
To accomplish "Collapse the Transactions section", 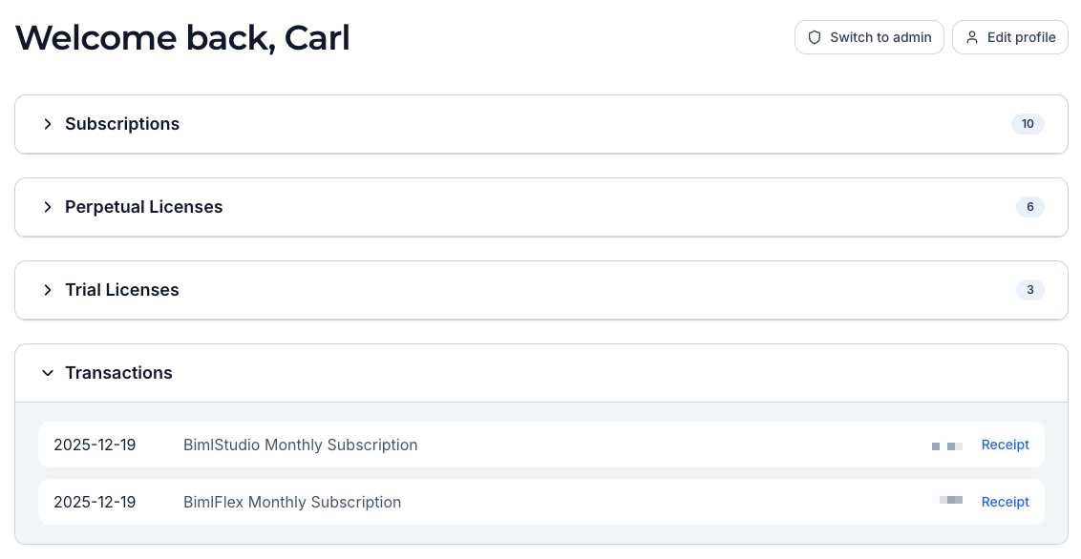I will click(x=118, y=373).
